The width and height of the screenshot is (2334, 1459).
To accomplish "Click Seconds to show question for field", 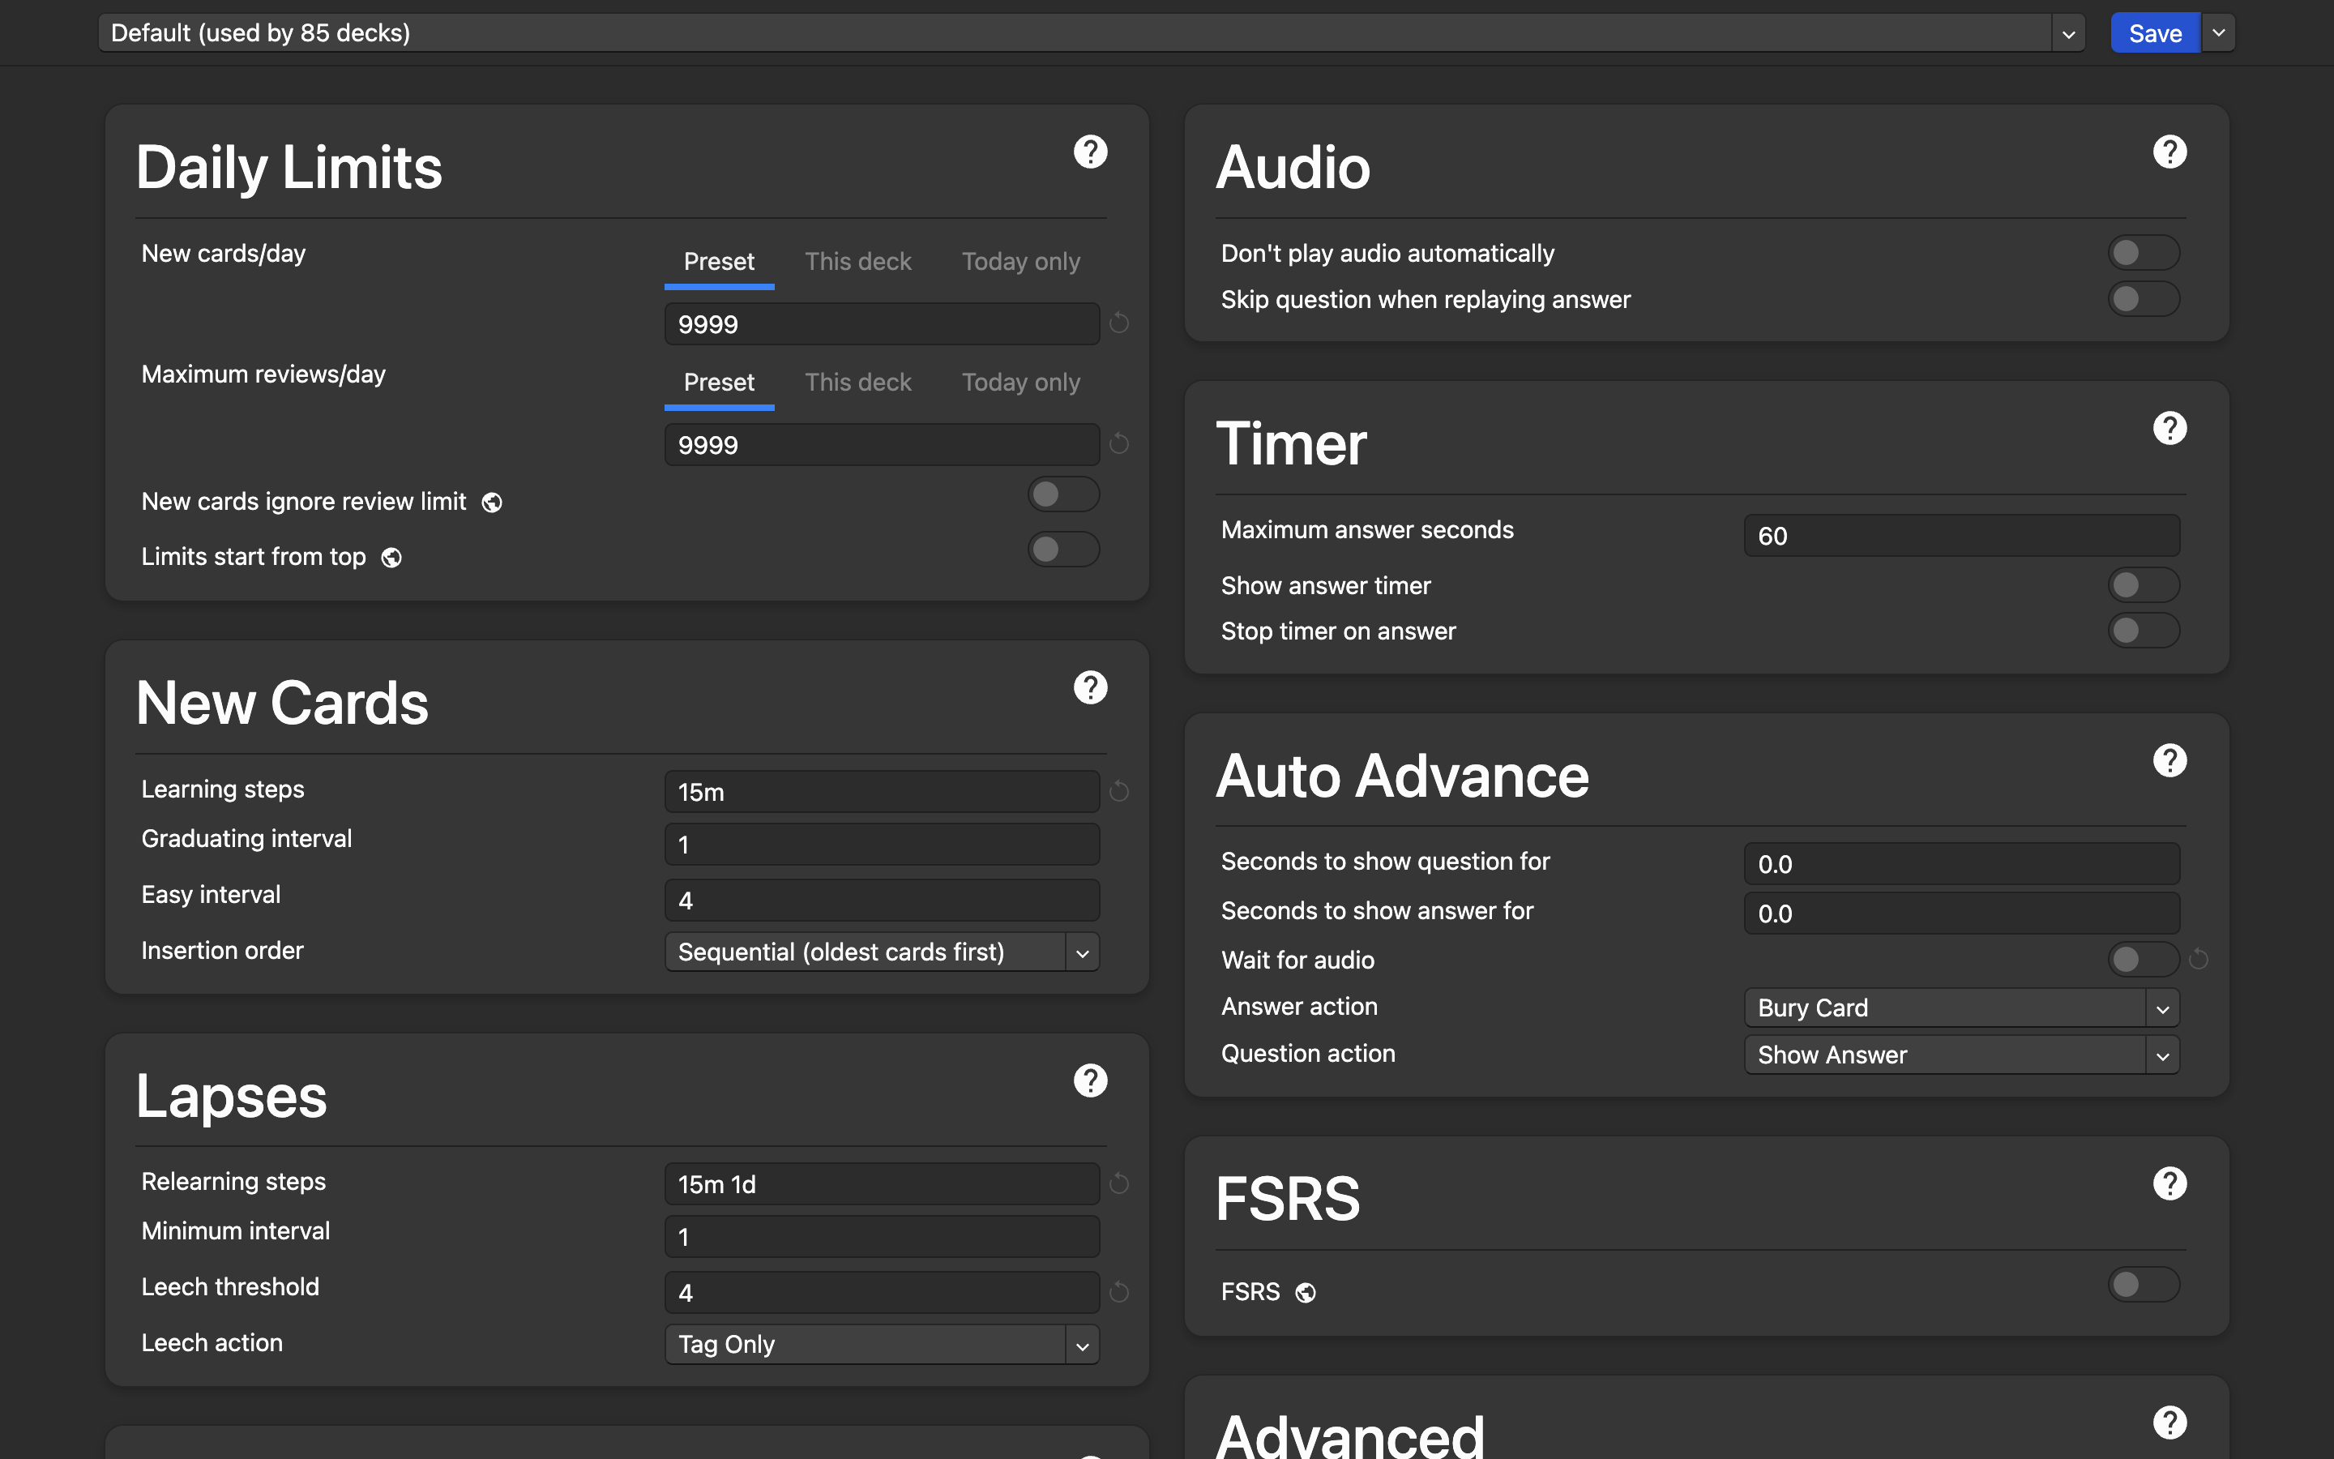I will [1962, 863].
